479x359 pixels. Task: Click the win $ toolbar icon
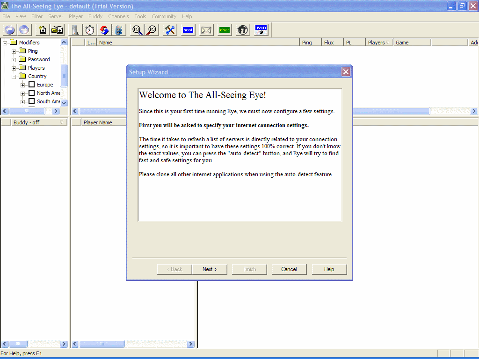click(261, 30)
